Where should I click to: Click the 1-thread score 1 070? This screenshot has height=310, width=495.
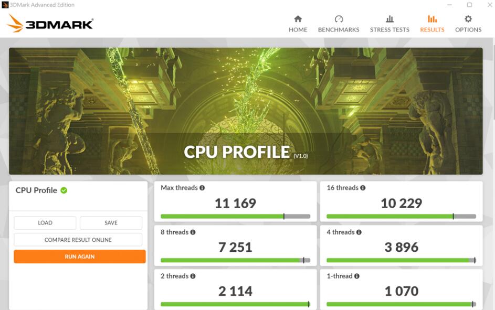click(401, 291)
